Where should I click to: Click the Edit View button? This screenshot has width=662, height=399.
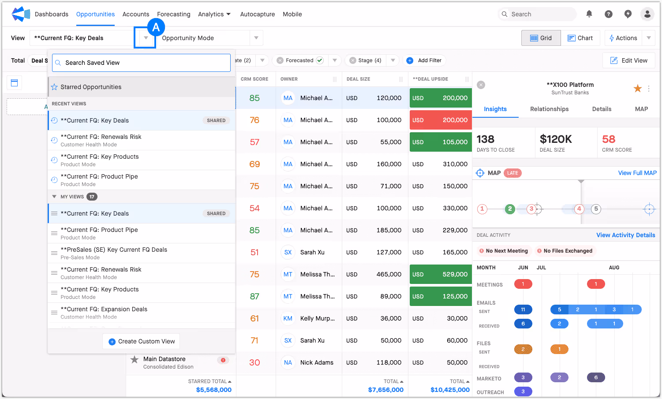(629, 60)
